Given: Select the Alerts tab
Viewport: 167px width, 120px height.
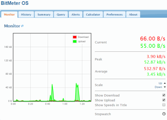Looking at the screenshot, I should 76,15.
